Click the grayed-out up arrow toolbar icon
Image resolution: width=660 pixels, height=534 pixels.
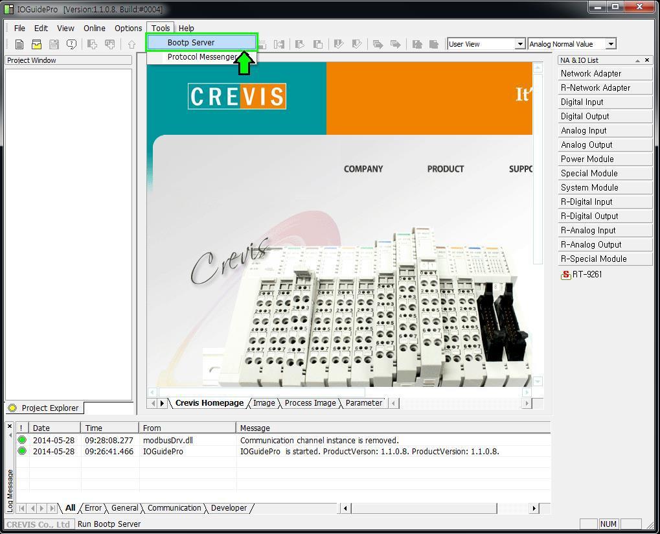pos(131,44)
